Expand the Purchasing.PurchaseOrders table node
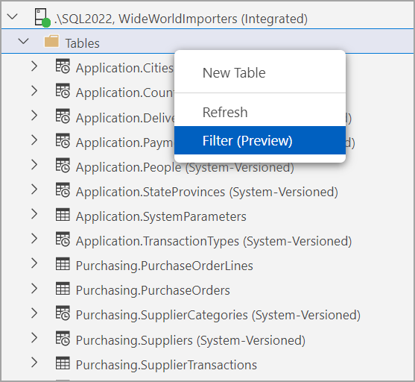 pos(34,288)
